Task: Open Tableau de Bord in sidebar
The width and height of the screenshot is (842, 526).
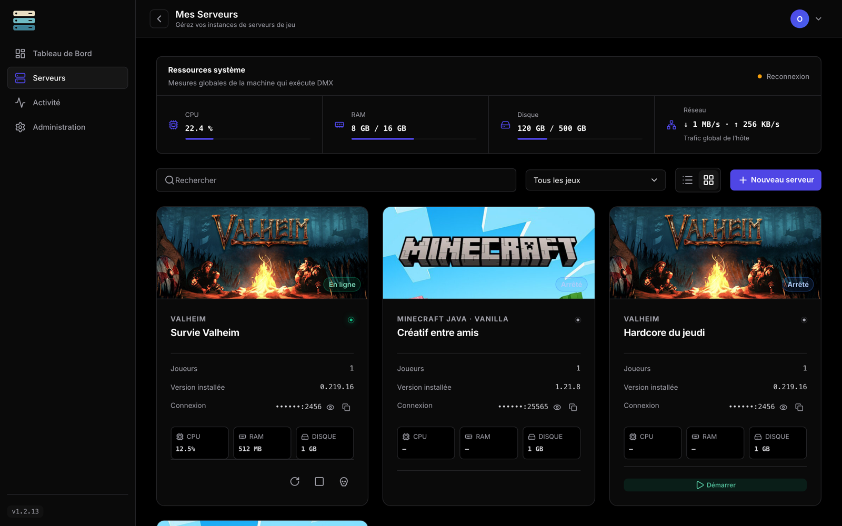Action: click(x=67, y=54)
